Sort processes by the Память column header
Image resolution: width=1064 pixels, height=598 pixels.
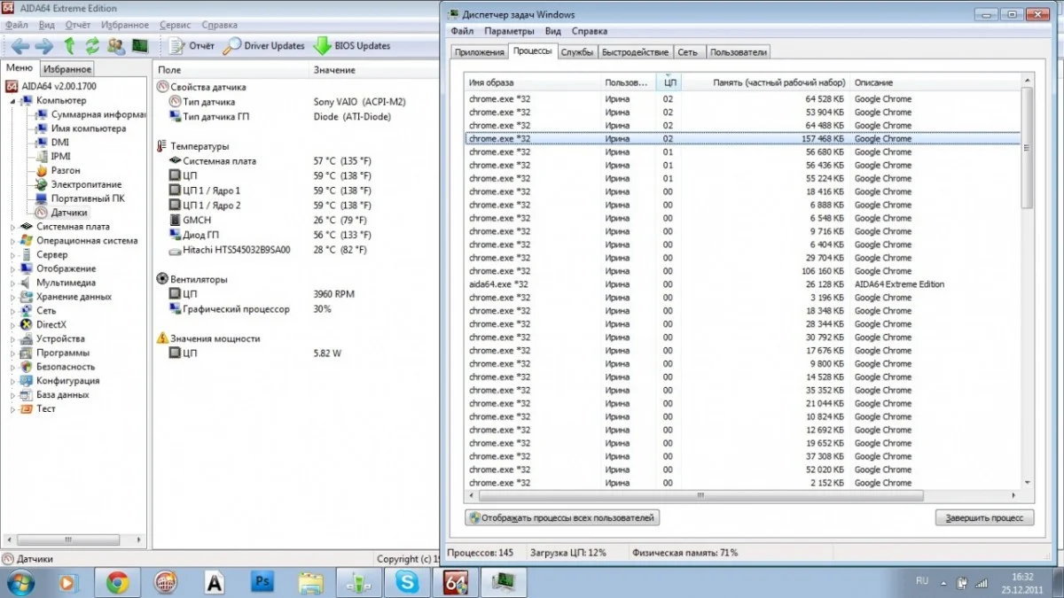click(x=778, y=82)
